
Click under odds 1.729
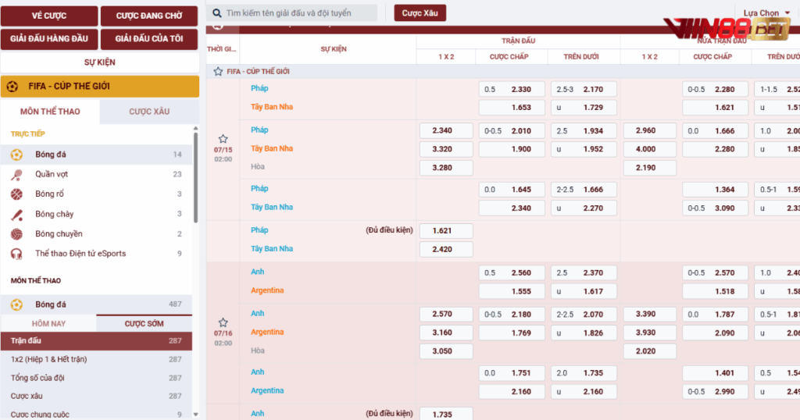(584, 108)
